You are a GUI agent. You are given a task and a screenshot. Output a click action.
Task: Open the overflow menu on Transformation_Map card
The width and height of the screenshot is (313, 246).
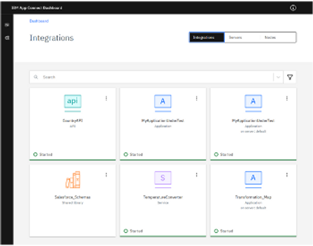click(287, 174)
